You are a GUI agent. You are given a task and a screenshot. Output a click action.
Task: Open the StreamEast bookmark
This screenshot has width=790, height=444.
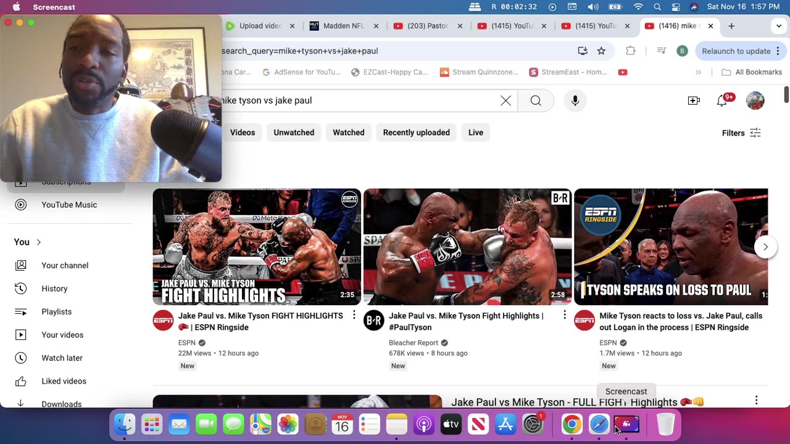click(x=568, y=72)
